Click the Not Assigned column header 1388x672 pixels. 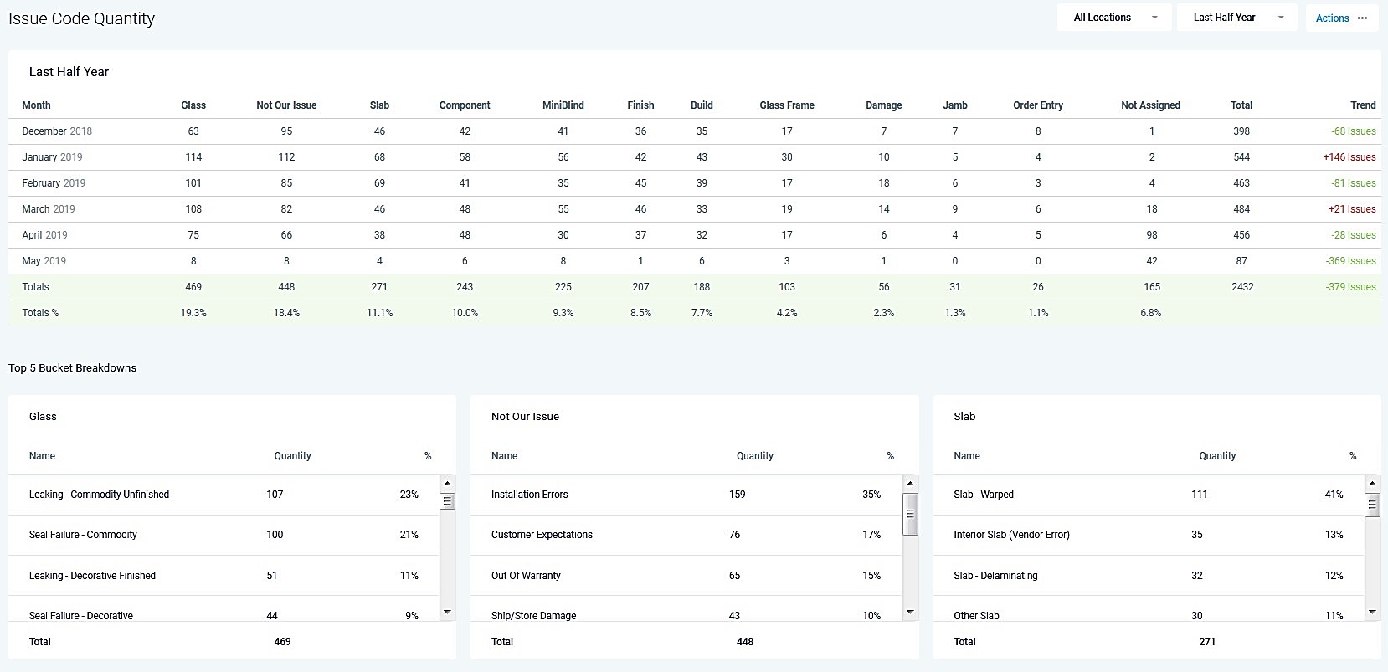coord(1151,105)
